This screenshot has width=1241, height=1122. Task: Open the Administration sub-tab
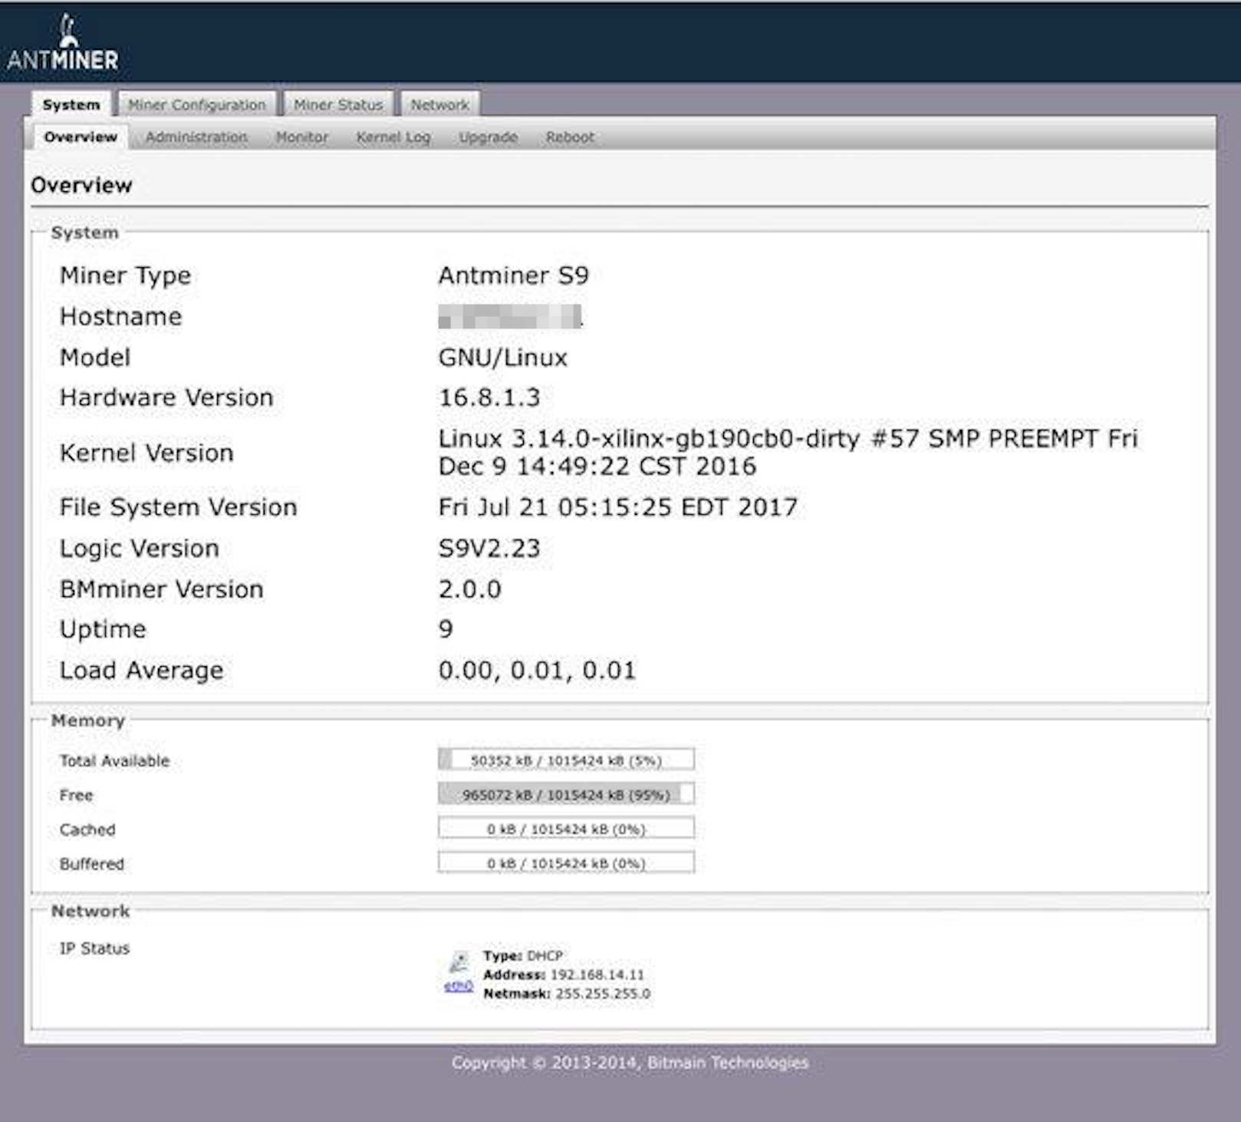[x=196, y=137]
